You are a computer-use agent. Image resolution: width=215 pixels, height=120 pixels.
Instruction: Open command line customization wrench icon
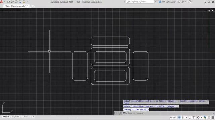(120, 113)
